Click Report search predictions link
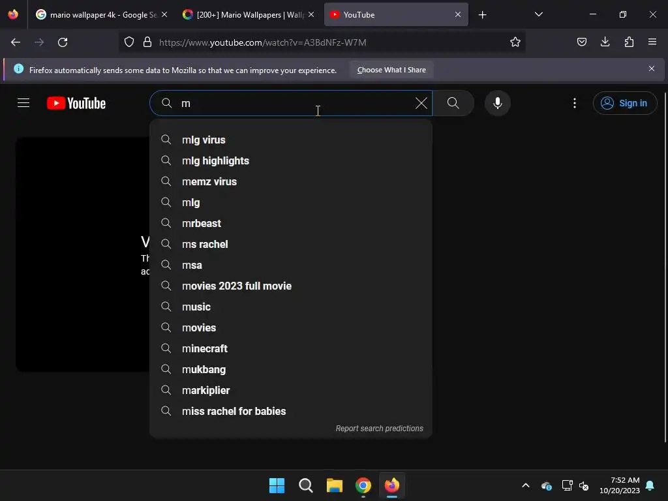Screen dimensions: 668x501 click(x=379, y=429)
